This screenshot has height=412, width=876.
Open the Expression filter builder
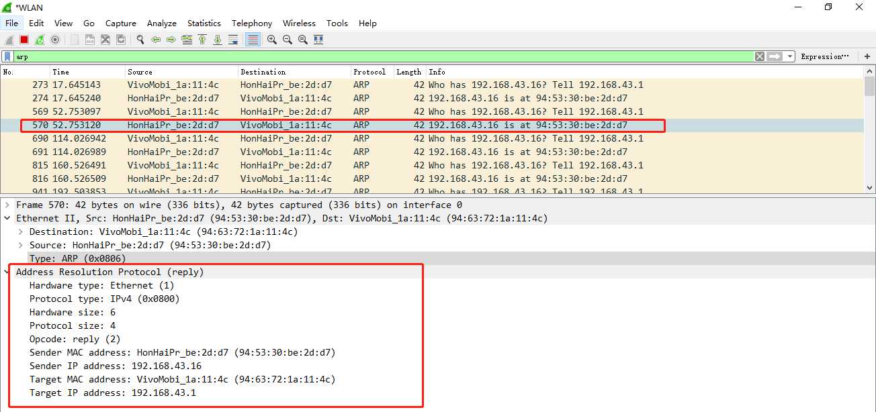(825, 56)
